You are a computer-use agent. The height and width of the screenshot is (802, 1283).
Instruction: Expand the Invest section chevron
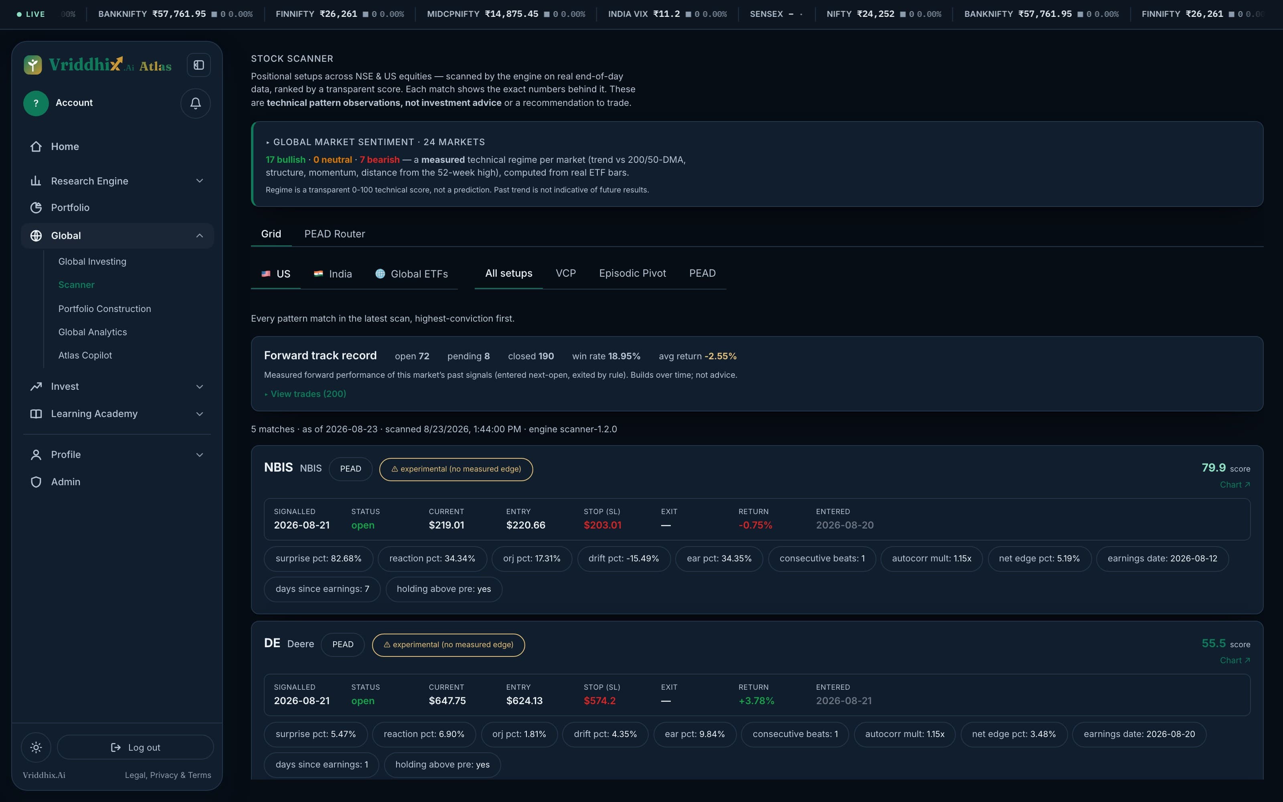click(x=200, y=387)
